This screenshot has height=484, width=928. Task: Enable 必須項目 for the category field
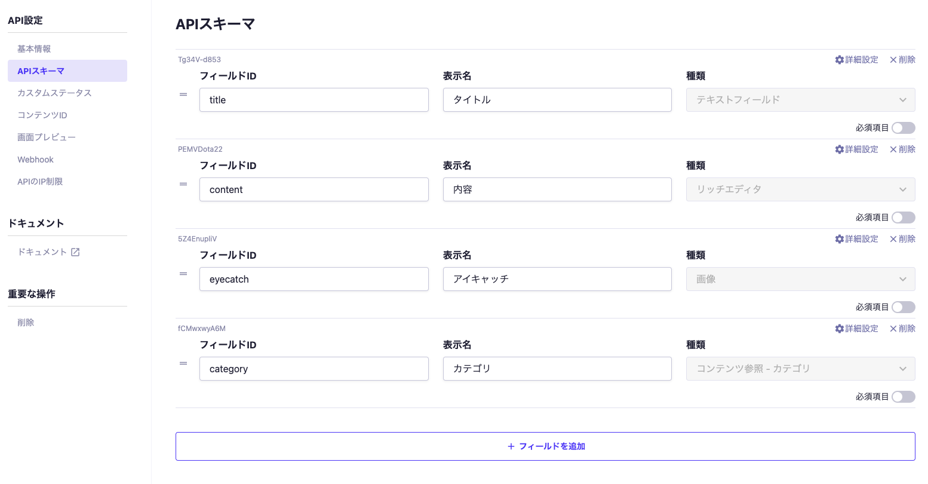point(903,397)
